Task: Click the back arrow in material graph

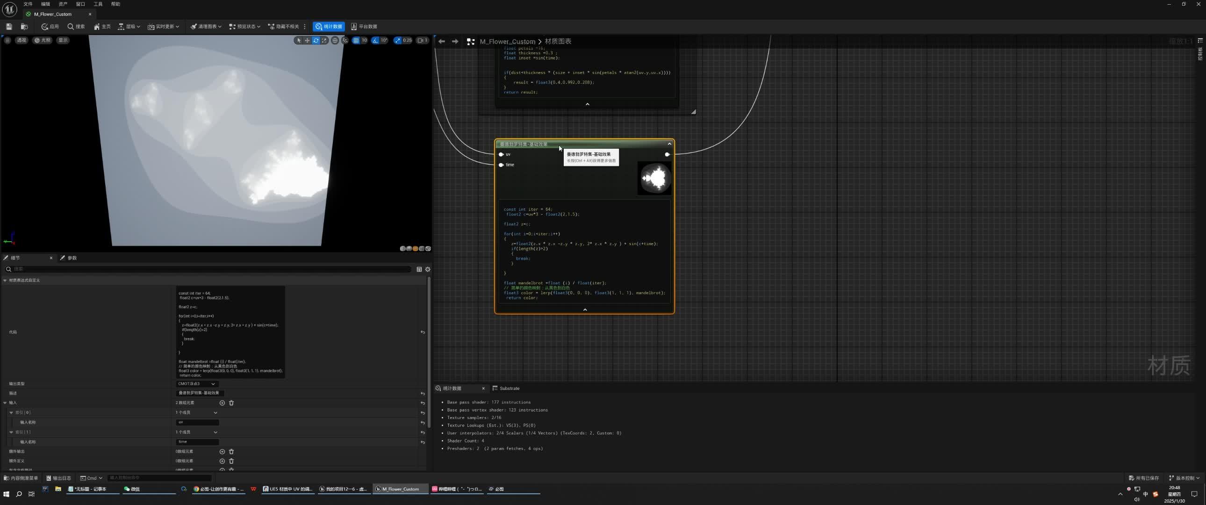Action: (441, 42)
